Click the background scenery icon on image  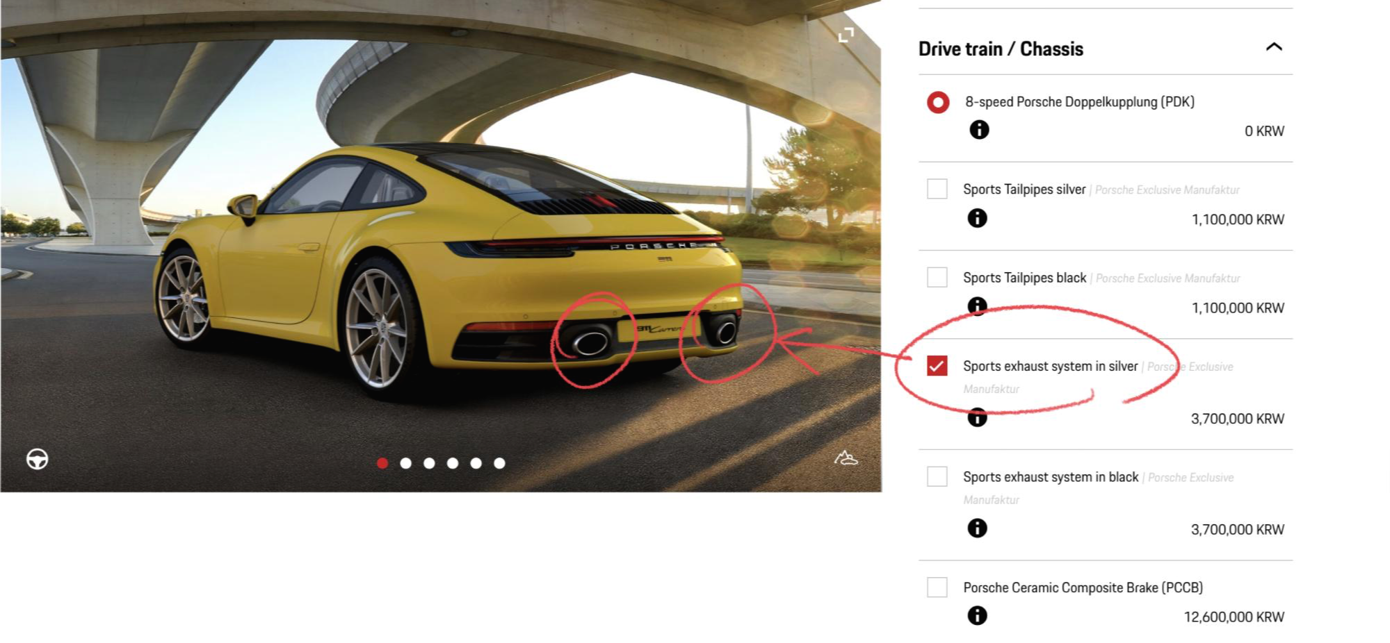click(x=846, y=458)
